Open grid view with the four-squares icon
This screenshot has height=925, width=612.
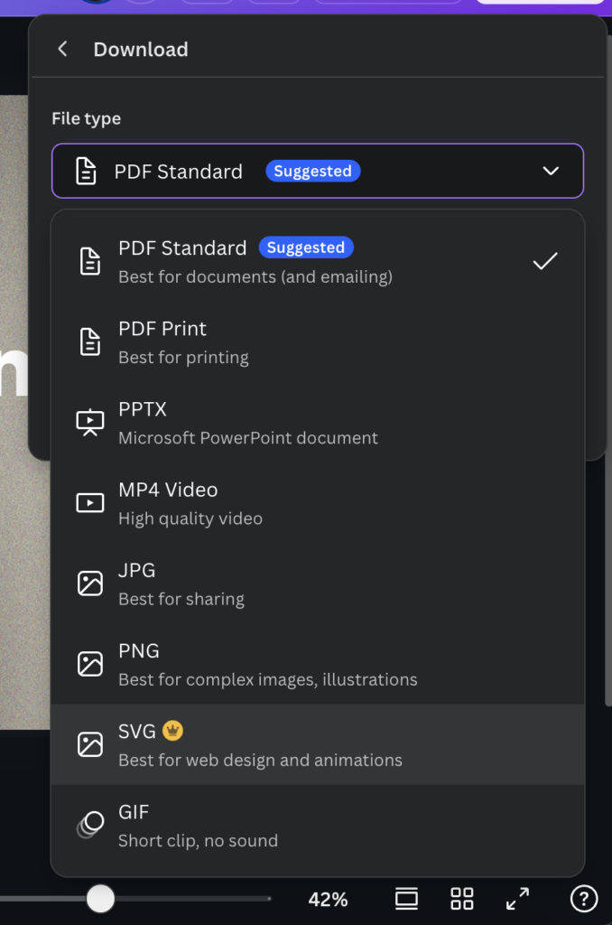tap(462, 899)
